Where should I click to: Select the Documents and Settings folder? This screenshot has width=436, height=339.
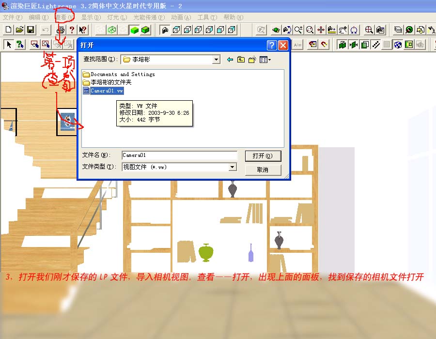[x=119, y=74]
